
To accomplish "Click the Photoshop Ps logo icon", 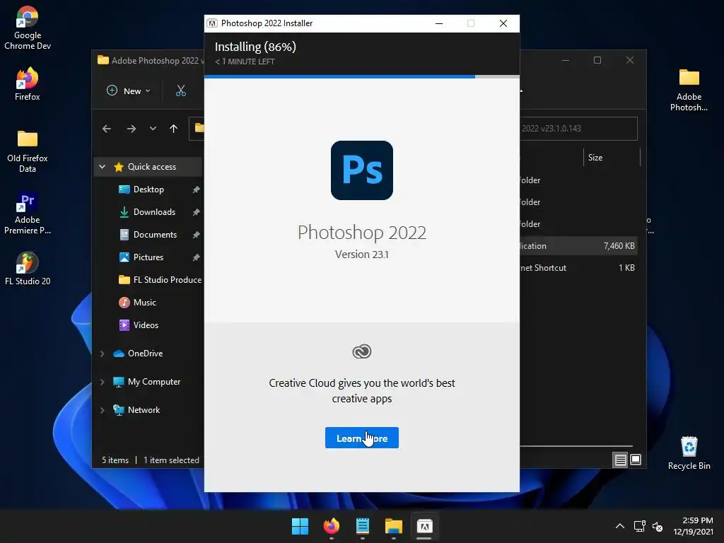I will (361, 170).
